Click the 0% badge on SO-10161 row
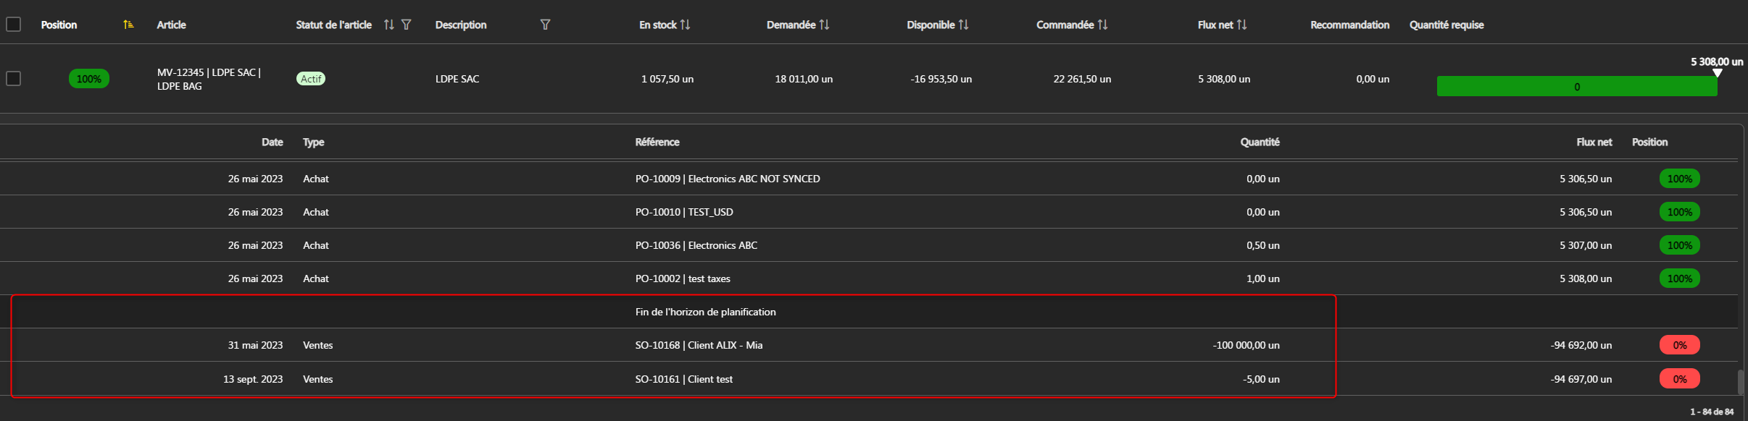 (x=1680, y=379)
